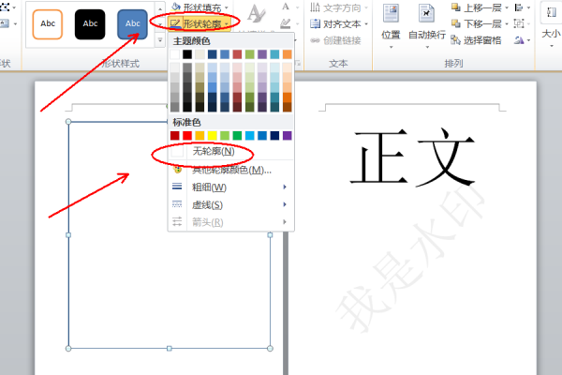The image size is (562, 375).
Task: Click the text outline pen icon
Action: point(286,23)
